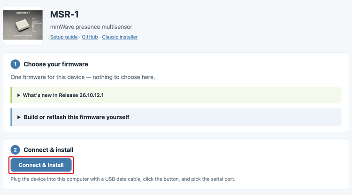Open What's new in Release 26.10.12.1 summary text
Viewport: 352px width, 195px height.
[63, 95]
